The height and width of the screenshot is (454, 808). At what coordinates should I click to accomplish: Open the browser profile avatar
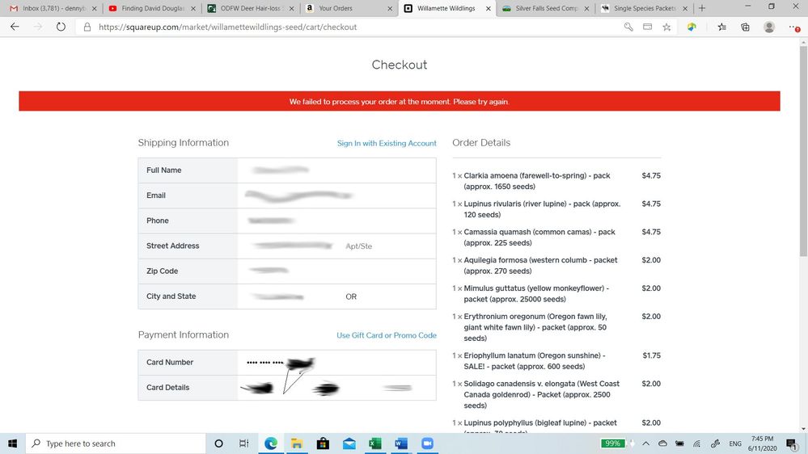(768, 27)
